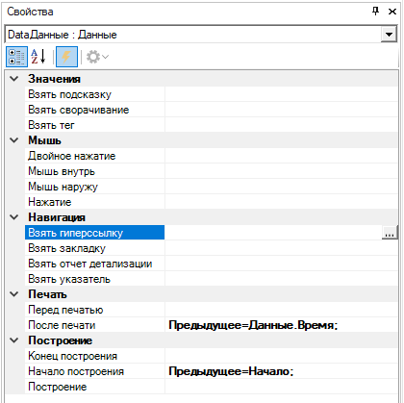Edit value Предыдущее=Данные.Время;
The width and height of the screenshot is (404, 403).
[x=281, y=325]
